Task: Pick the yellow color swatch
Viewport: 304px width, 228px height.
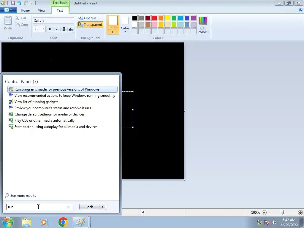Action: coord(167,18)
